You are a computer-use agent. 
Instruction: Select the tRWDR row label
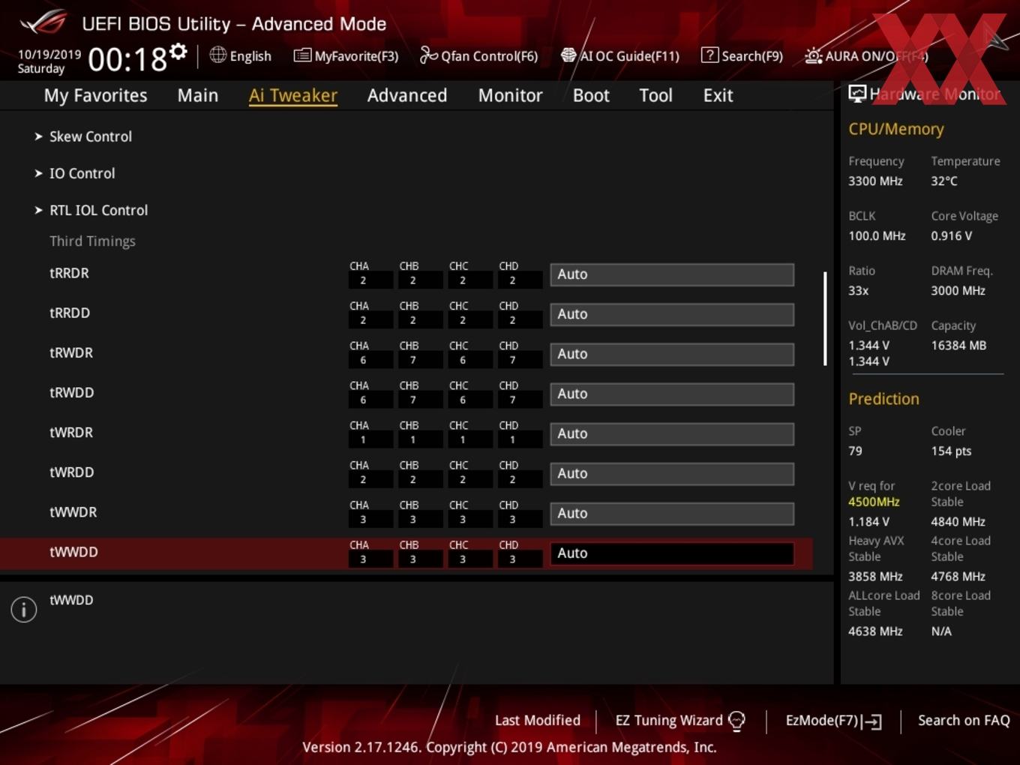(x=71, y=352)
